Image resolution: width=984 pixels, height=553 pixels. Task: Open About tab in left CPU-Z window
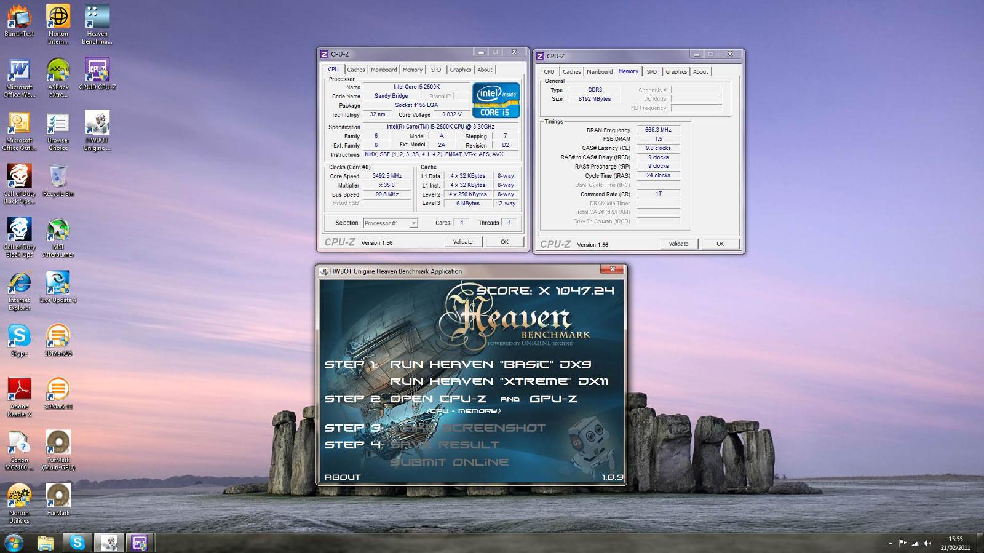coord(485,70)
